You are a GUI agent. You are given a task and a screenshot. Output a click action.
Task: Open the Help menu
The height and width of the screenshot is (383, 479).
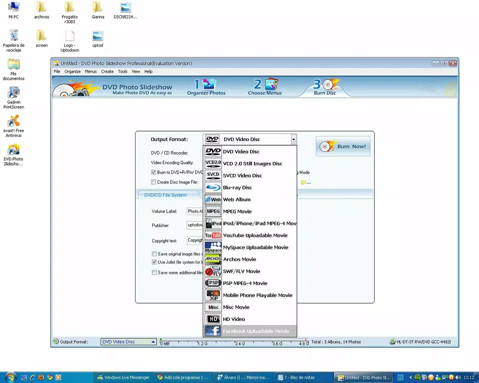(148, 71)
